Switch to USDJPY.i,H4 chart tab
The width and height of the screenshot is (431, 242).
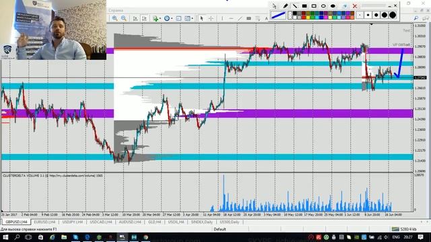(73, 222)
